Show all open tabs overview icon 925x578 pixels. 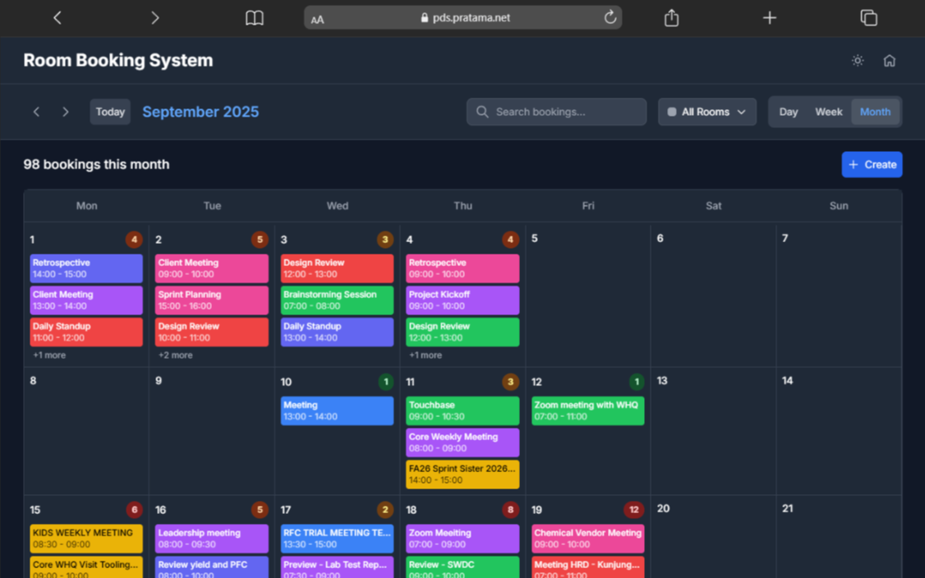pos(868,17)
